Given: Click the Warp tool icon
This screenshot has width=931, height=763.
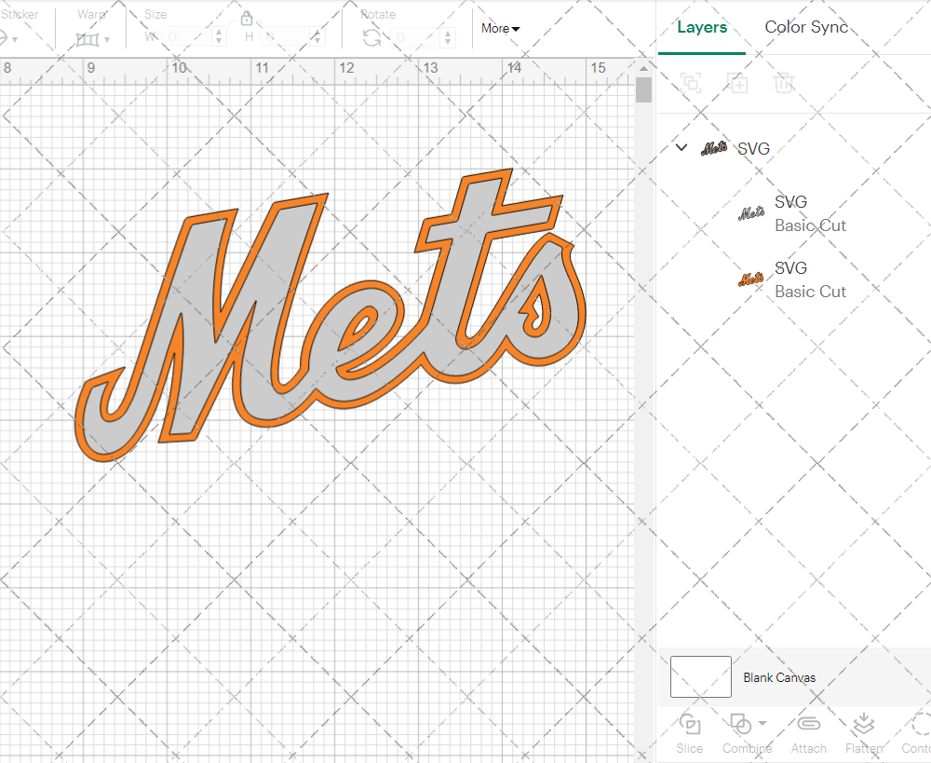Looking at the screenshot, I should (x=88, y=40).
